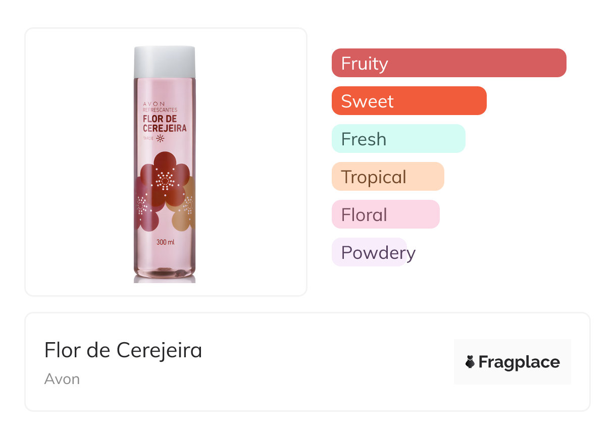This screenshot has width=615, height=436.
Task: Select the Powdery accord bar
Action: [370, 252]
